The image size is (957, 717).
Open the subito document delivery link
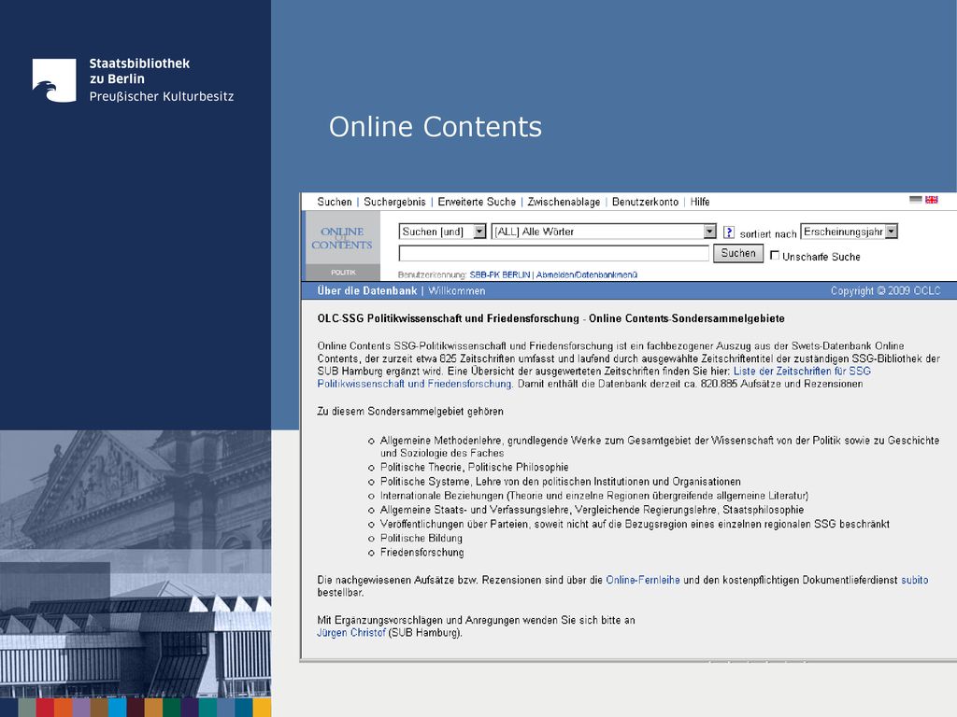pos(914,580)
